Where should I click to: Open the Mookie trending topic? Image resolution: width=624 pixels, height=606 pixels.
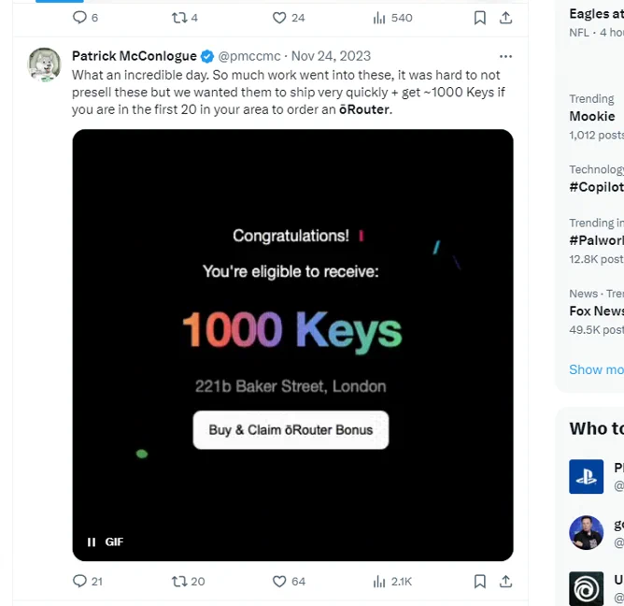[591, 116]
